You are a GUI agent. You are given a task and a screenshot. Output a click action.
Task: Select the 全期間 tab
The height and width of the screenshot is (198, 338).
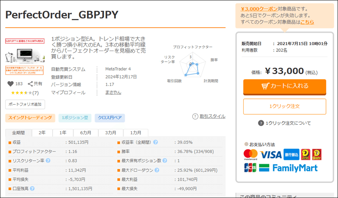point(18,133)
